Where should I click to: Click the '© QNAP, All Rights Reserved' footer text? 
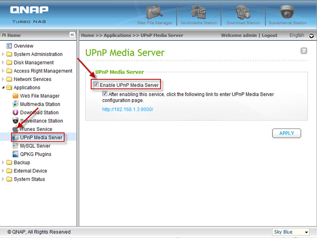pos(39,232)
